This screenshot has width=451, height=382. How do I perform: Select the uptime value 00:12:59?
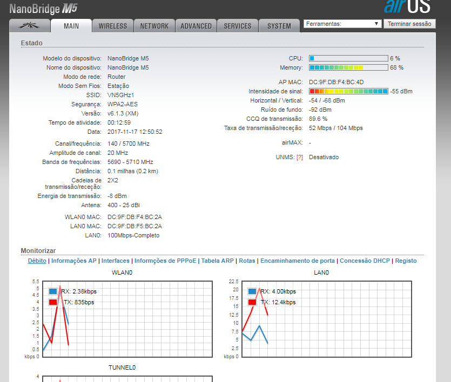(119, 122)
